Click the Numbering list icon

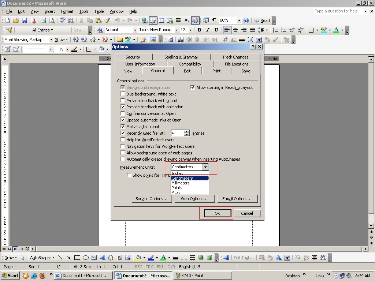[275, 30]
